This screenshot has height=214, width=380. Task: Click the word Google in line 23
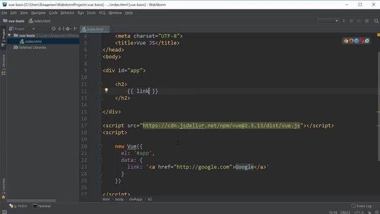pos(244,167)
